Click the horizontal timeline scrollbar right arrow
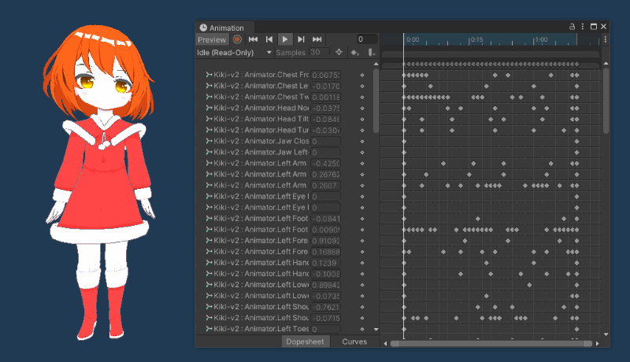This screenshot has height=362, width=630. tap(598, 344)
